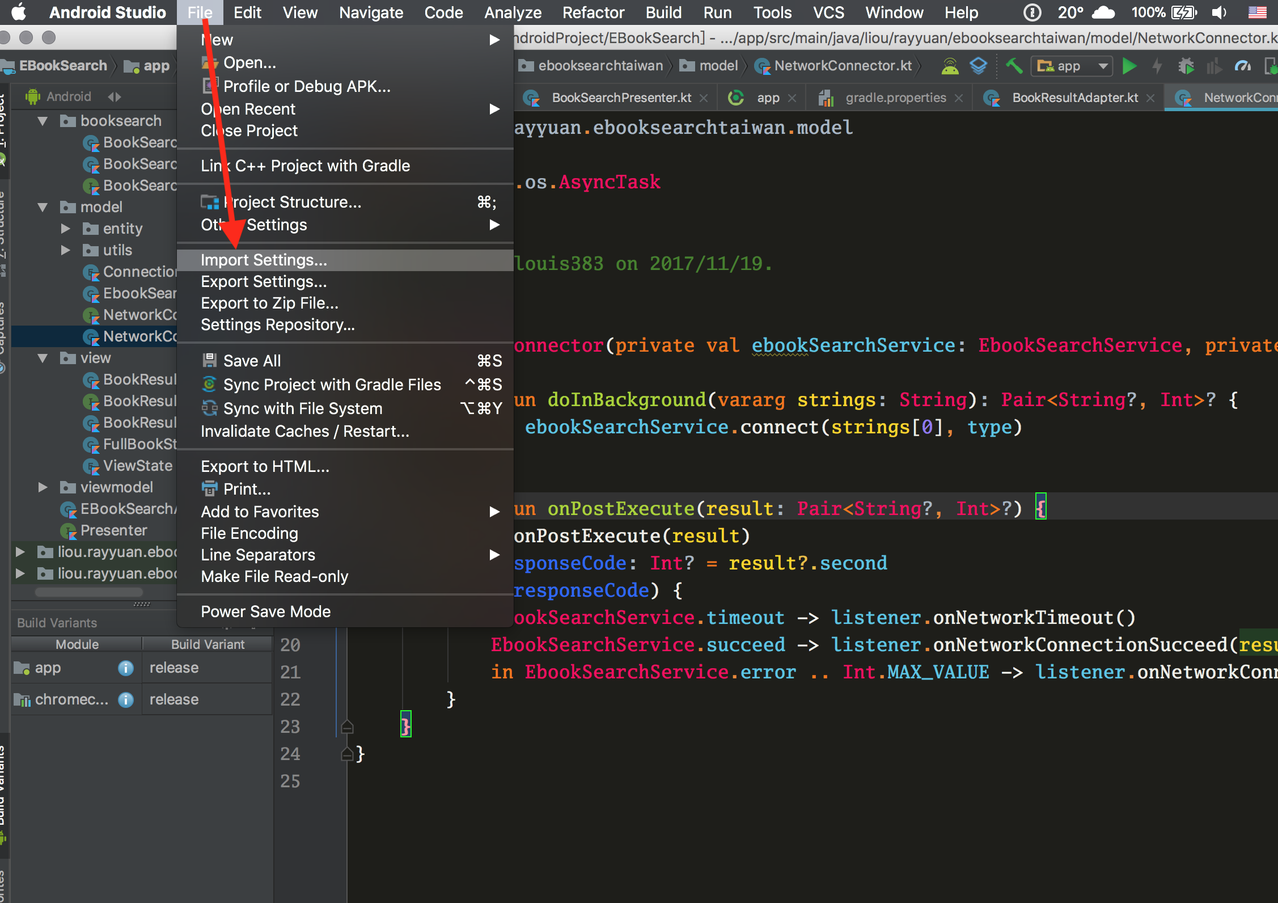1278x903 pixels.
Task: Select Export Settings...
Action: pyautogui.click(x=345, y=281)
